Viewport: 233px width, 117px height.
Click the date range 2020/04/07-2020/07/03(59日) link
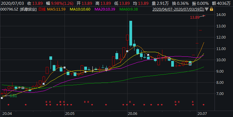coord(178,9)
